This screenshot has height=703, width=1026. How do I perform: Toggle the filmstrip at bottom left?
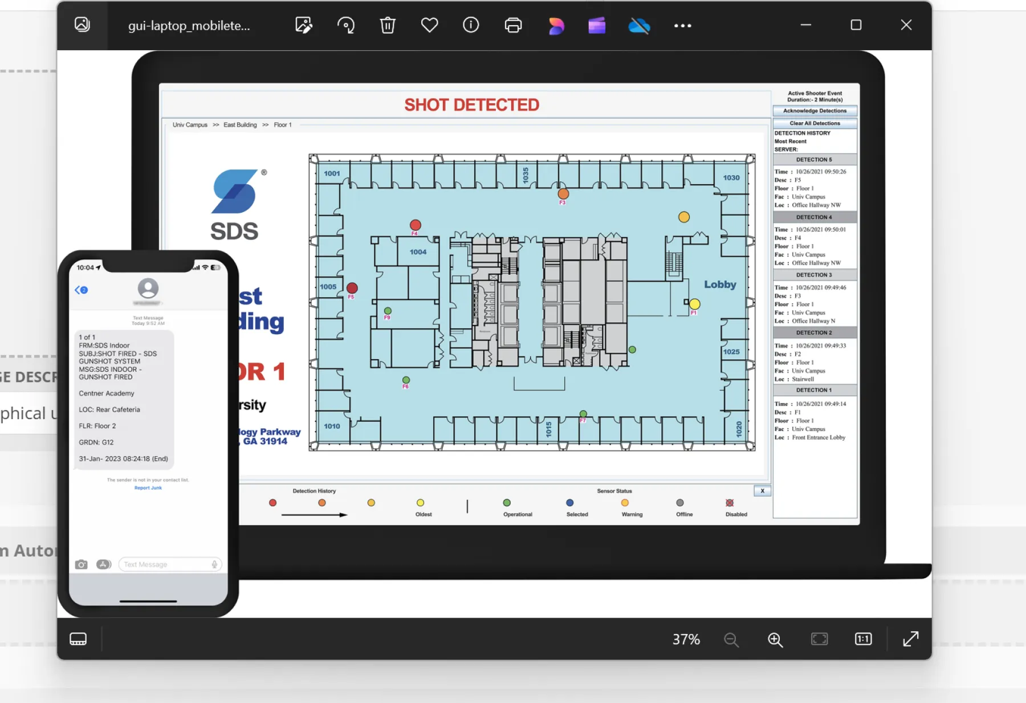78,639
